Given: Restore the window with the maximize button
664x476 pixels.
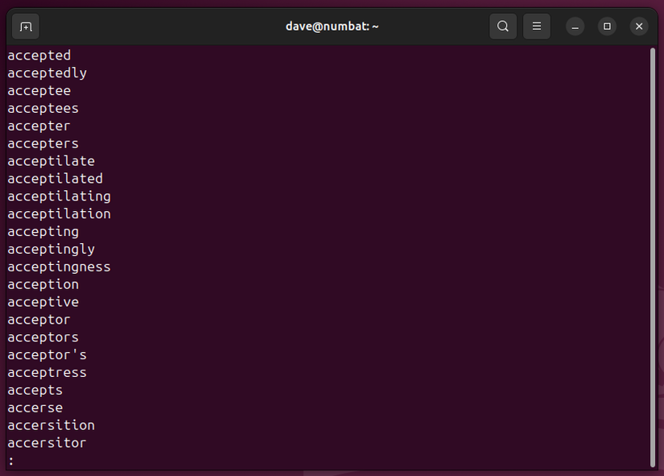Looking at the screenshot, I should (606, 26).
